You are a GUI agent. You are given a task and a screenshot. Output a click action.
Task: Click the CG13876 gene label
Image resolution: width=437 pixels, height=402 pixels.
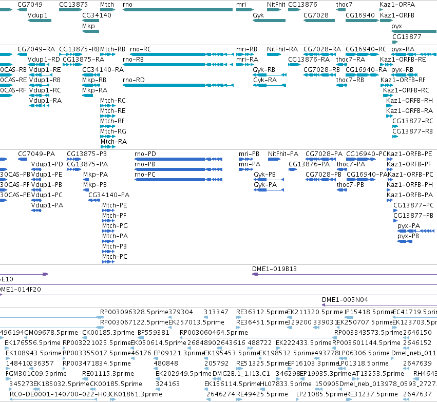pos(302,5)
